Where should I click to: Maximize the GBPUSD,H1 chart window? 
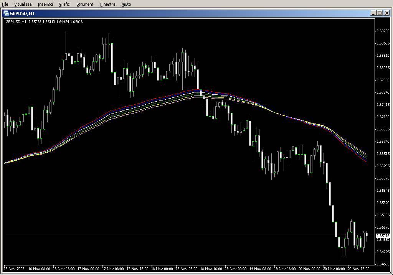coord(380,13)
